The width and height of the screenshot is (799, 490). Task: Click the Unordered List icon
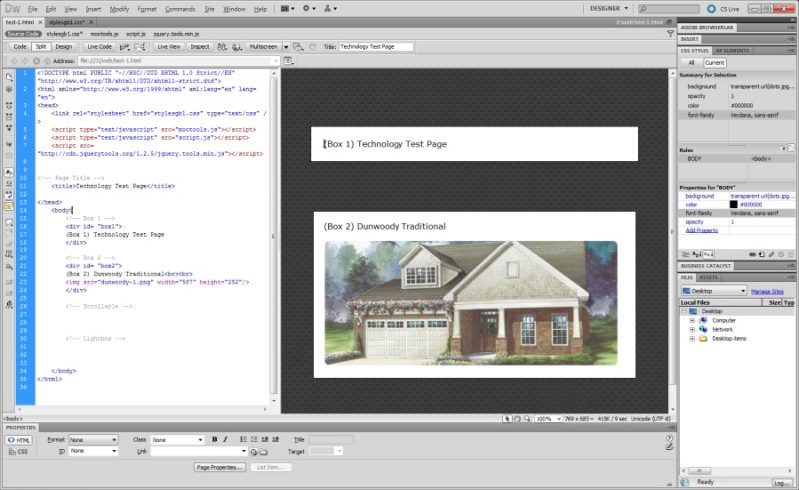pos(243,439)
